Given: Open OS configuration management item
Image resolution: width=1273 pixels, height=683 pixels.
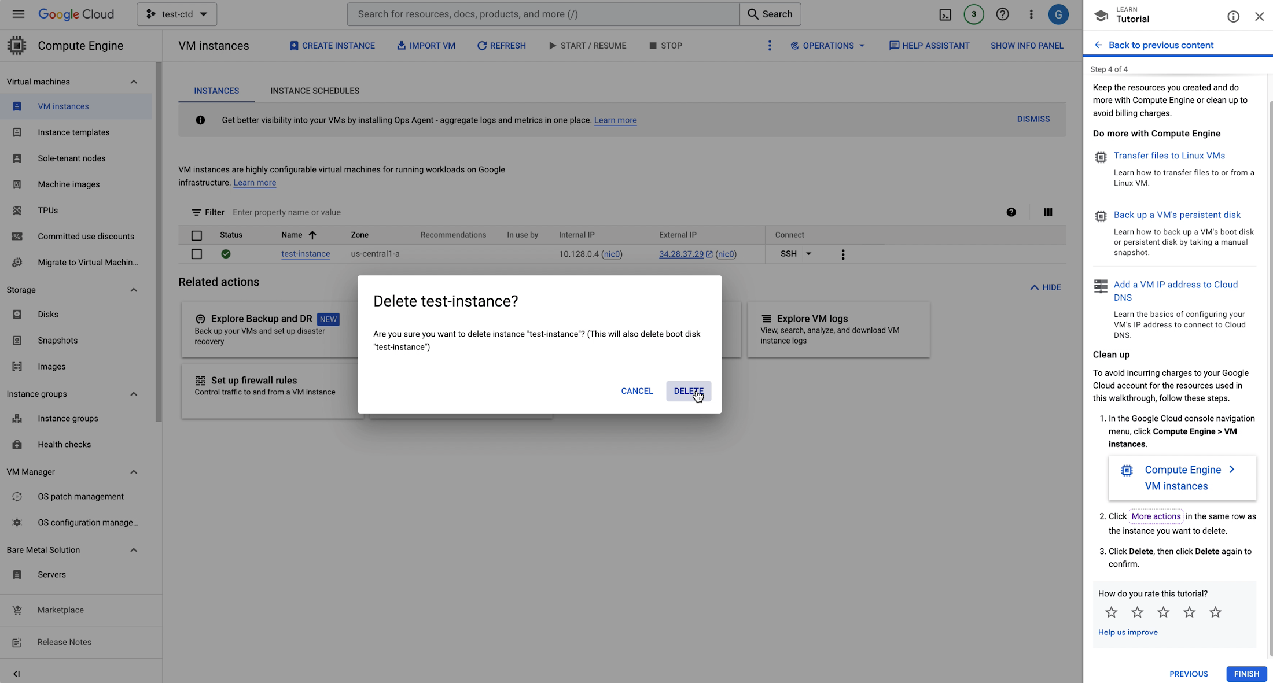Looking at the screenshot, I should click(76, 523).
